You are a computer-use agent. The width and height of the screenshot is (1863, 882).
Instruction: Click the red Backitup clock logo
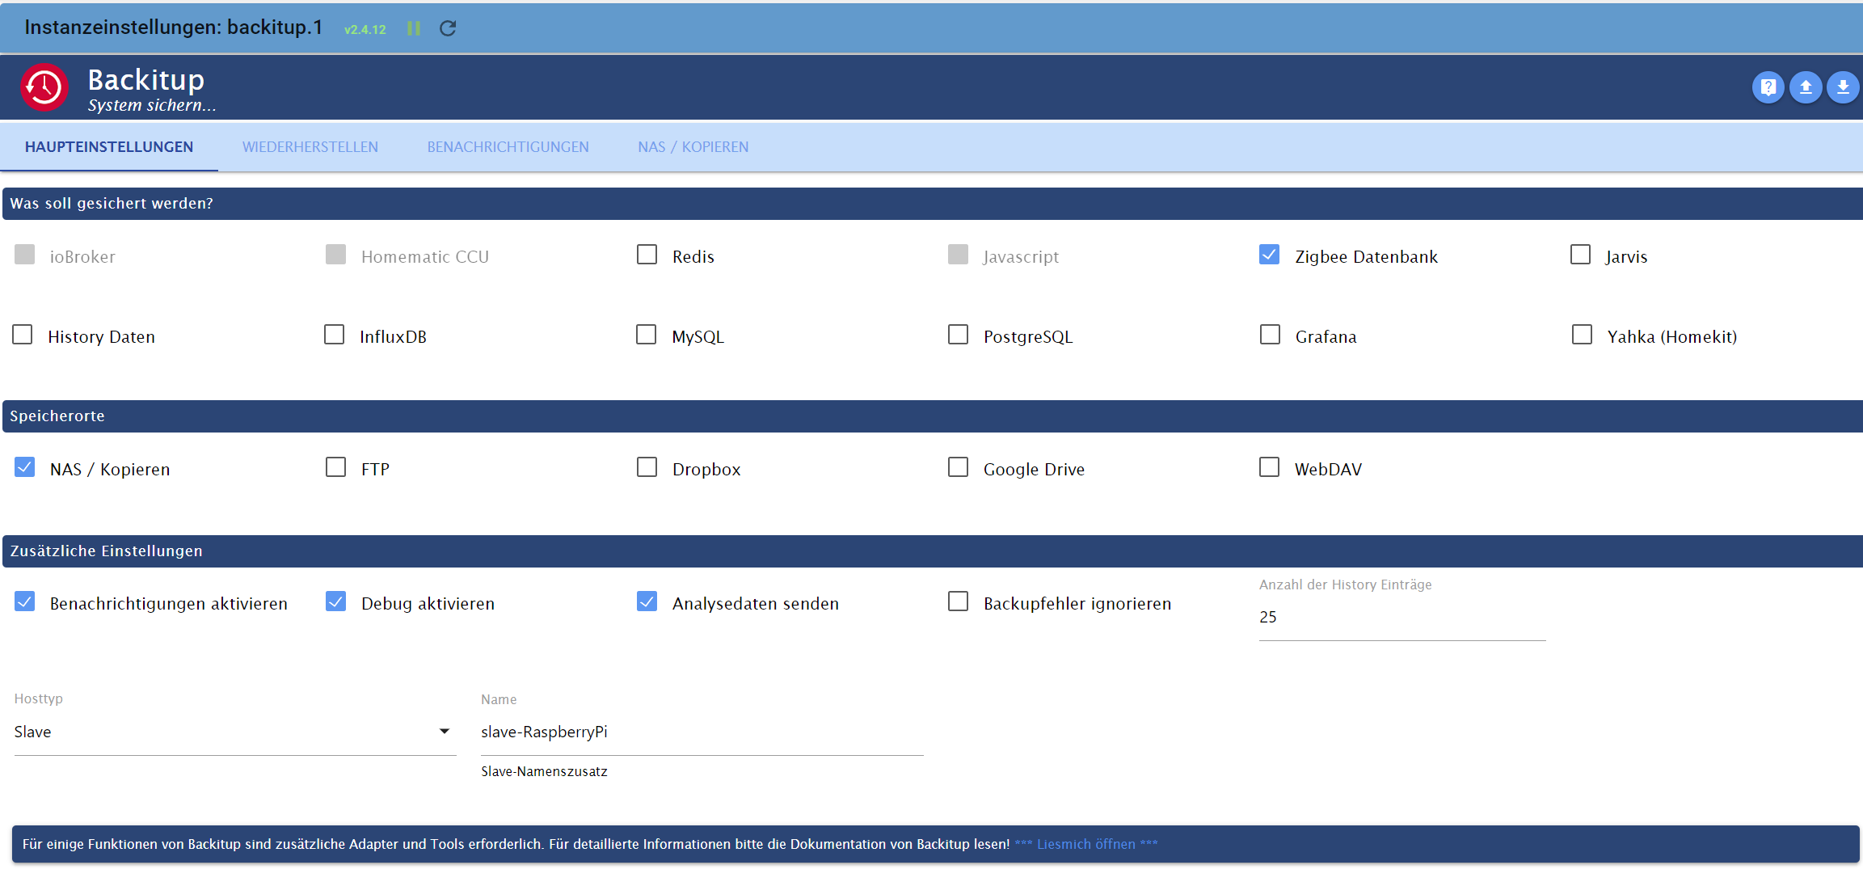[x=44, y=87]
